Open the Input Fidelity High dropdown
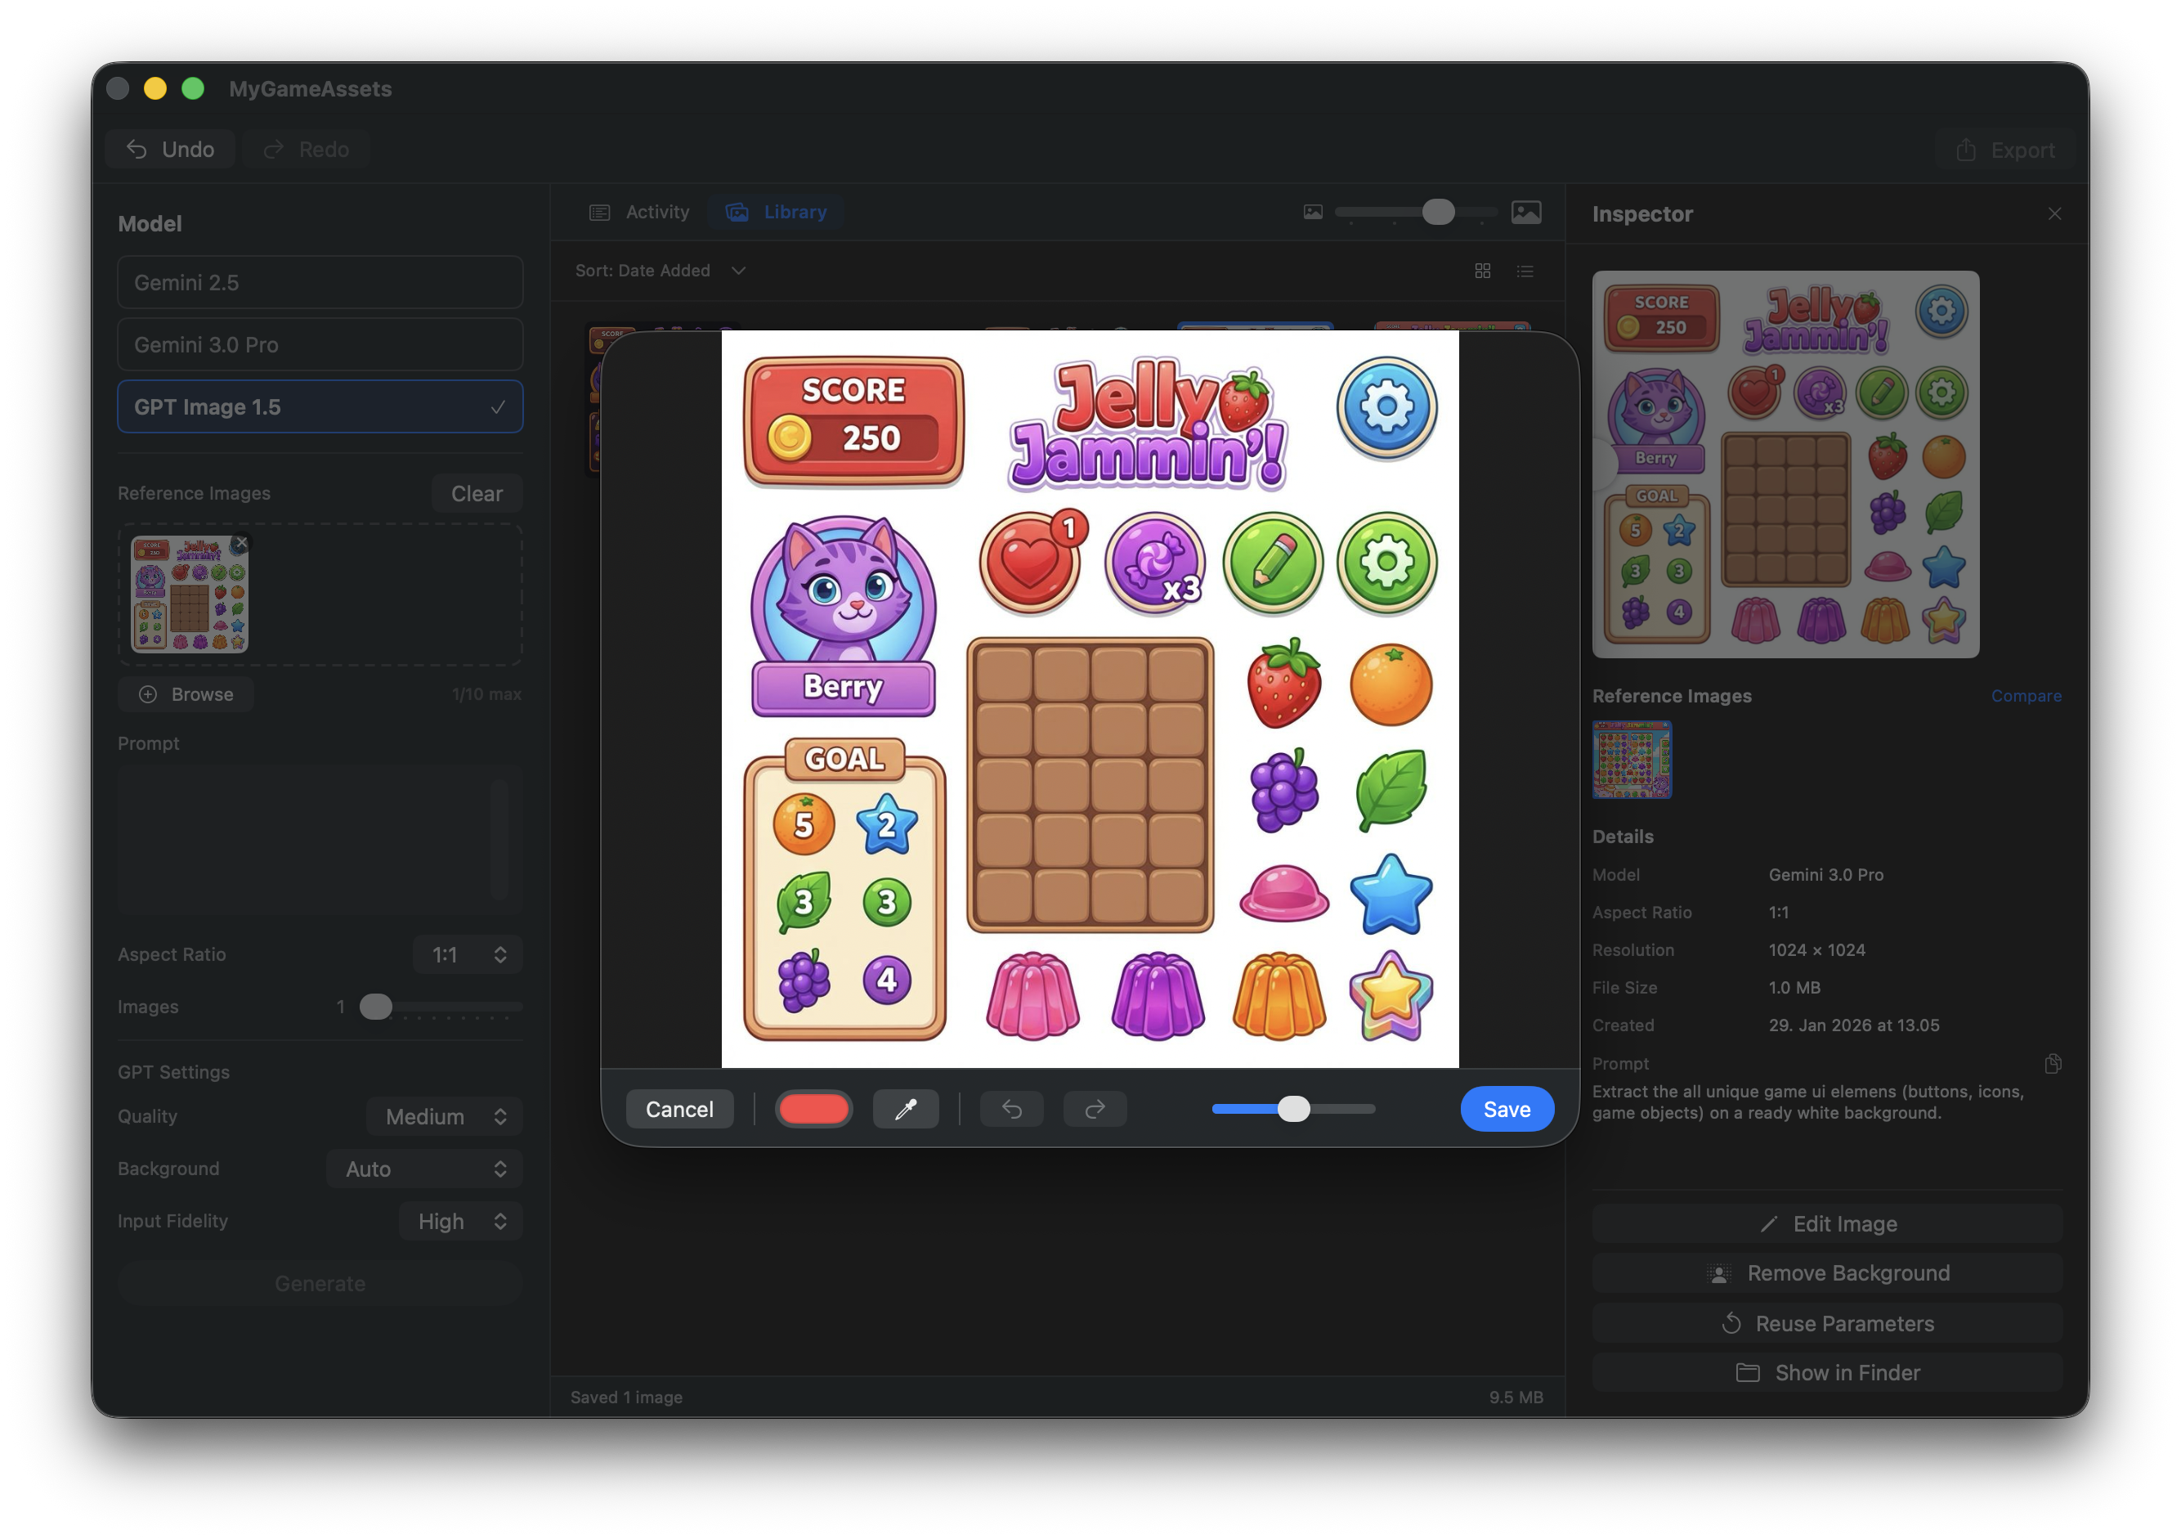Screen dimensions: 2181x1539 coord(461,1221)
